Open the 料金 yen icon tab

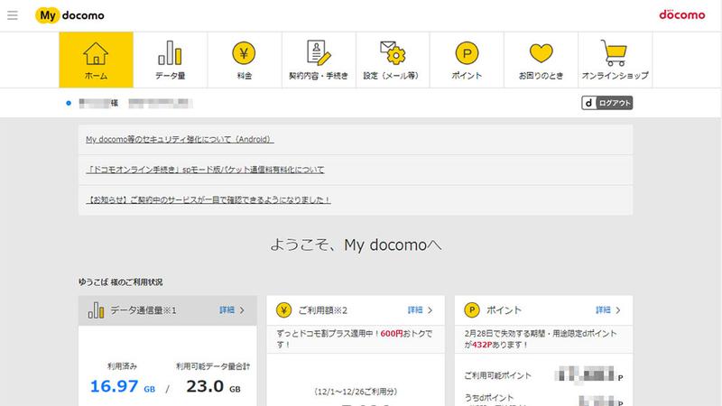pyautogui.click(x=245, y=60)
